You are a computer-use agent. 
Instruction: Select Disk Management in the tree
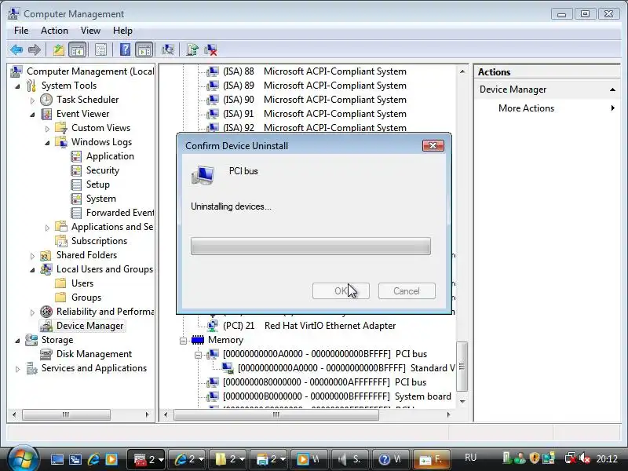click(x=93, y=354)
